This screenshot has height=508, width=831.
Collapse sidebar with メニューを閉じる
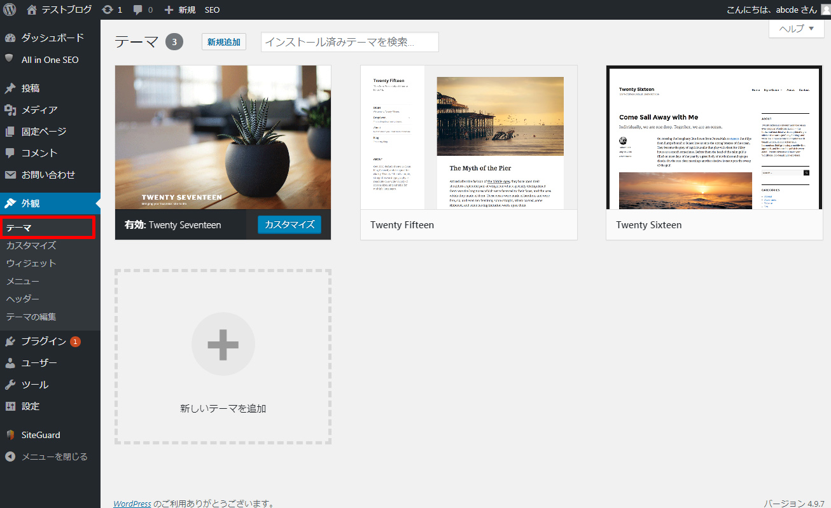coord(54,457)
